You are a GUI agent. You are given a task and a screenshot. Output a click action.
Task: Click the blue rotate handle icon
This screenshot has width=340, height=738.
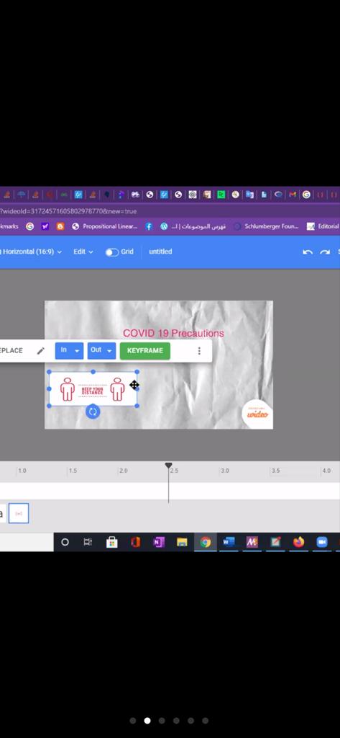(x=93, y=412)
